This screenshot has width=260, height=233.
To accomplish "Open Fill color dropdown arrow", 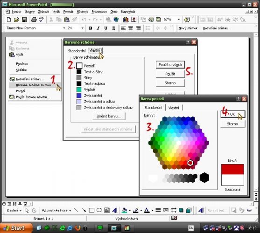I will [x=130, y=211].
